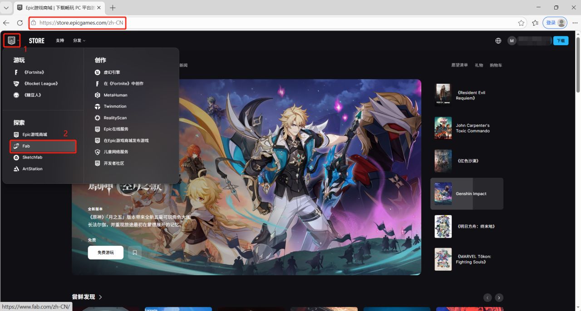Image resolution: width=581 pixels, height=311 pixels.
Task: Click the address bar URL
Action: (81, 23)
